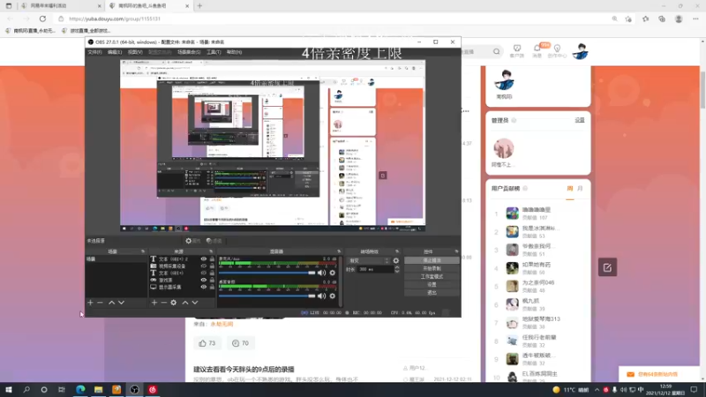Toggle visibility of first text source
The image size is (706, 397).
click(204, 258)
